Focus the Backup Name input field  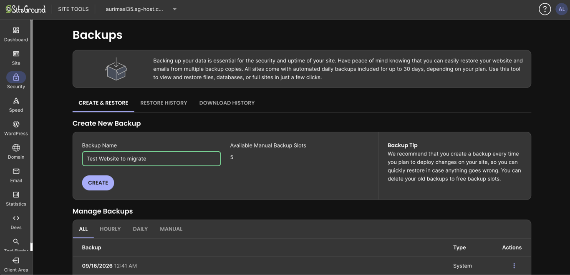pos(151,159)
